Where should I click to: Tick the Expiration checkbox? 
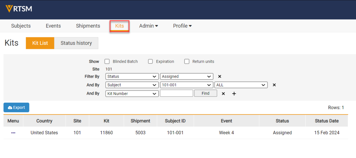150,62
